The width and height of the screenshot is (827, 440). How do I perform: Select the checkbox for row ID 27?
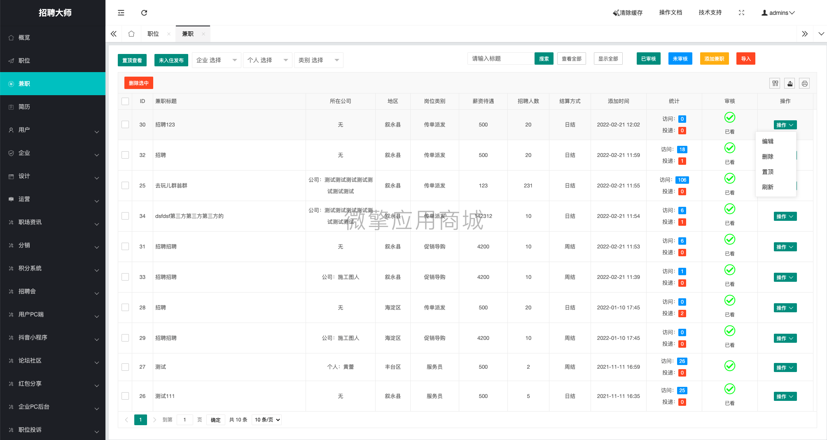tap(125, 367)
